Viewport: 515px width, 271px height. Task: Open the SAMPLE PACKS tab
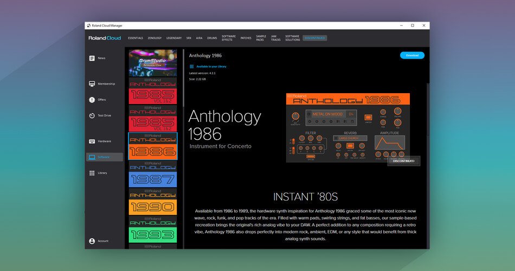coord(261,38)
